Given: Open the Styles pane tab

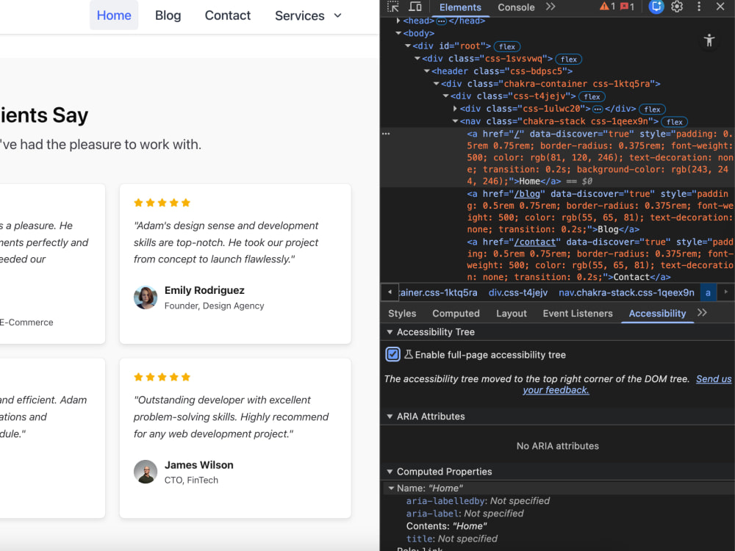Looking at the screenshot, I should (402, 314).
